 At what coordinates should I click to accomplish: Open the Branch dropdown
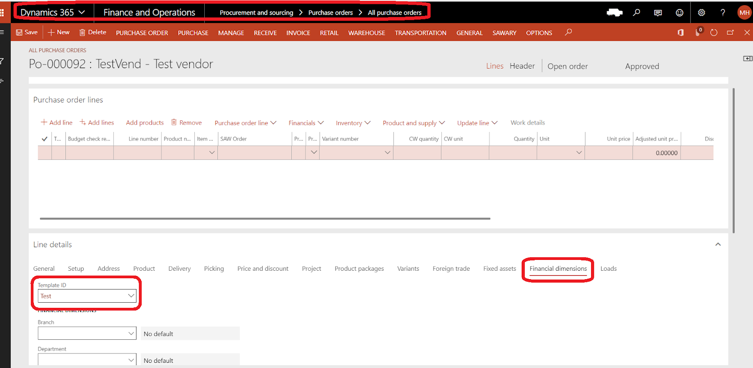pyautogui.click(x=131, y=333)
